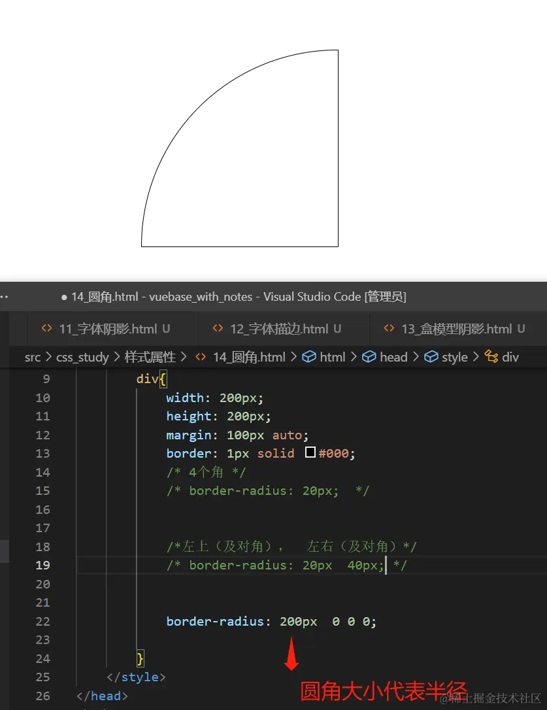Open the #000 color picker swatch

310,452
